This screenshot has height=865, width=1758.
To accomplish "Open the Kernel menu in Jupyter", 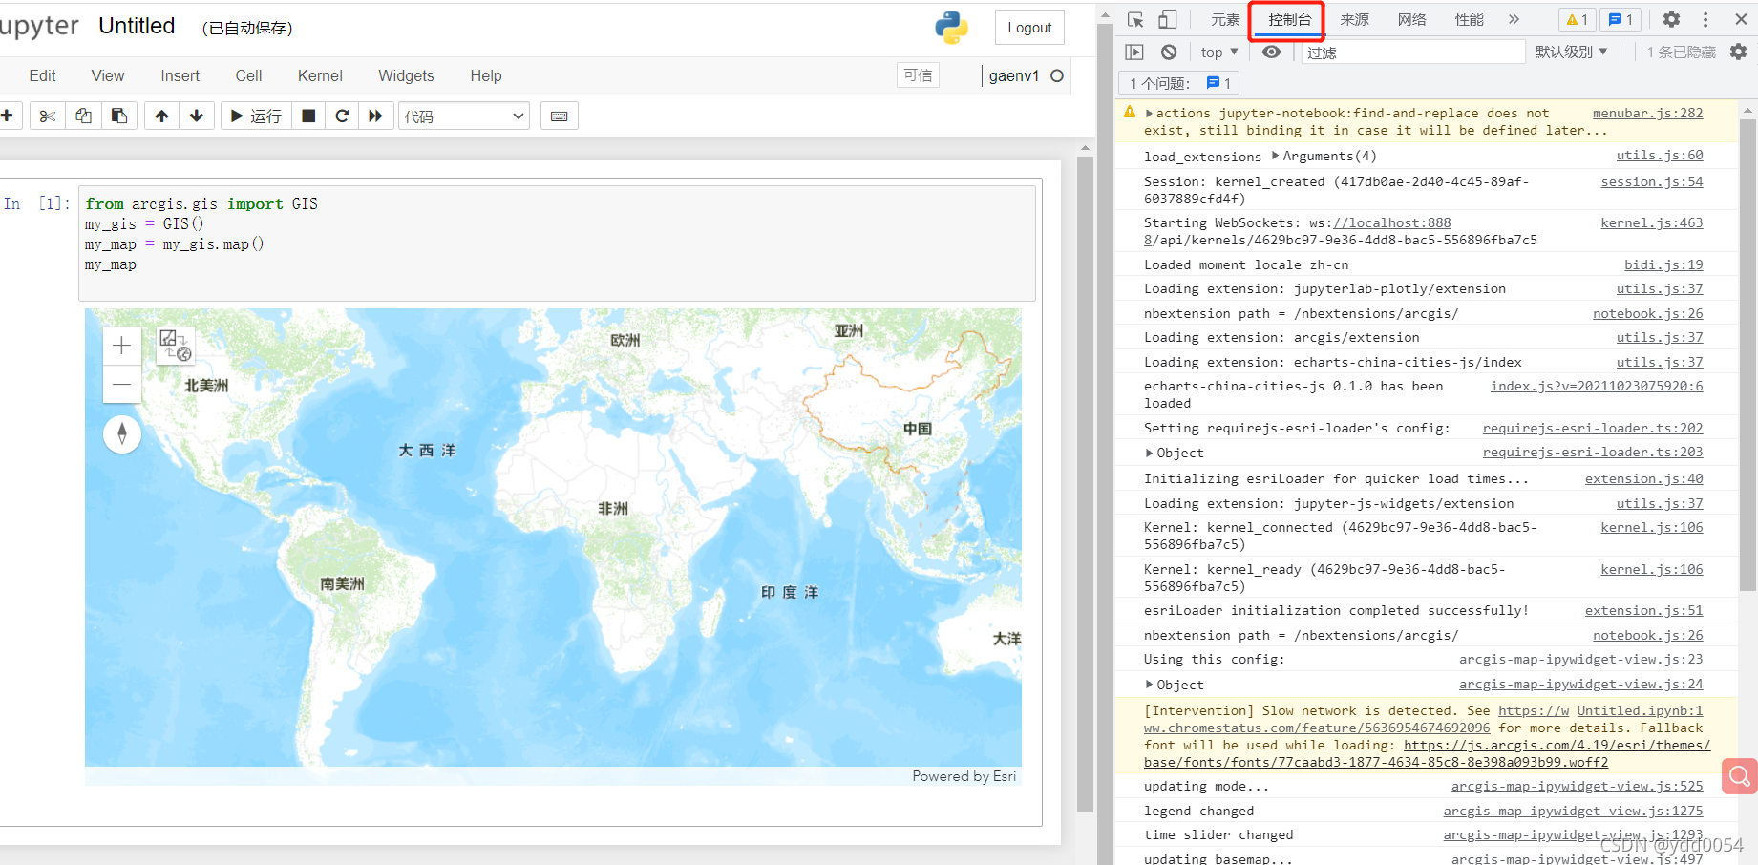I will tap(320, 75).
